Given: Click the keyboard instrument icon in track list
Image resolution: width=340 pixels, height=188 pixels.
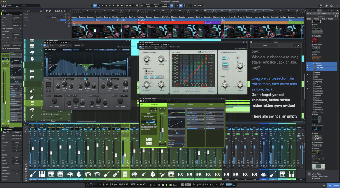Looking at the screenshot, I should (x=32, y=46).
